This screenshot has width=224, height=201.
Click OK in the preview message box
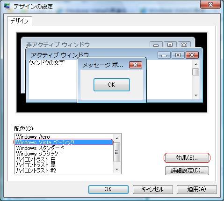pos(112,85)
